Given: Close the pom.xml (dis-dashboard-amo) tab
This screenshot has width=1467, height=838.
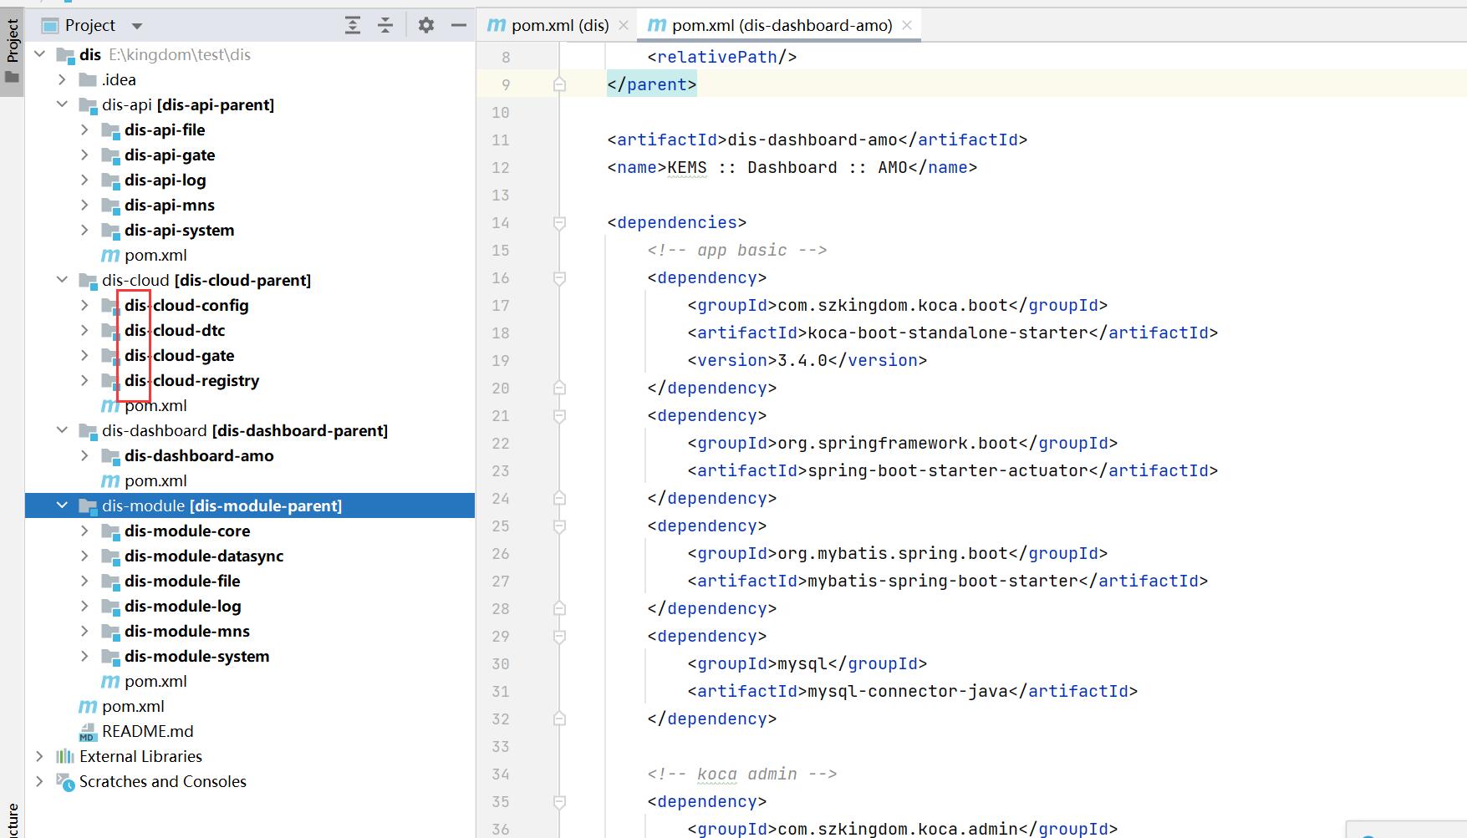Looking at the screenshot, I should pyautogui.click(x=906, y=25).
